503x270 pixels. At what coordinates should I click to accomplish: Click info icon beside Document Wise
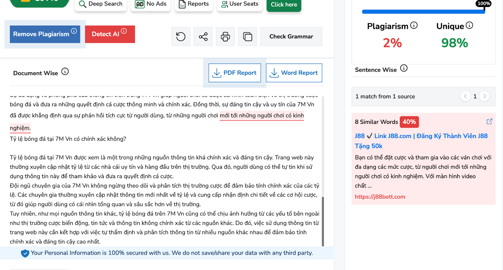click(x=65, y=71)
